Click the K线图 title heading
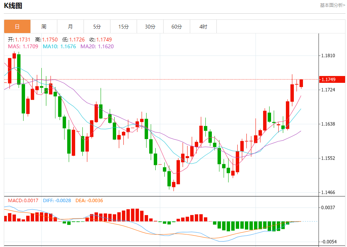The image size is (347, 247). coord(13,6)
